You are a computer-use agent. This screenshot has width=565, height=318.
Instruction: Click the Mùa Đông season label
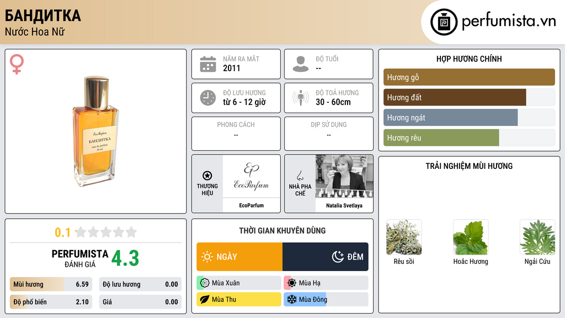pyautogui.click(x=313, y=299)
